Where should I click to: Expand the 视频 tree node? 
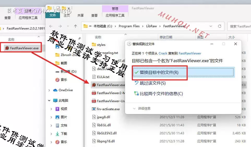click(x=51, y=109)
